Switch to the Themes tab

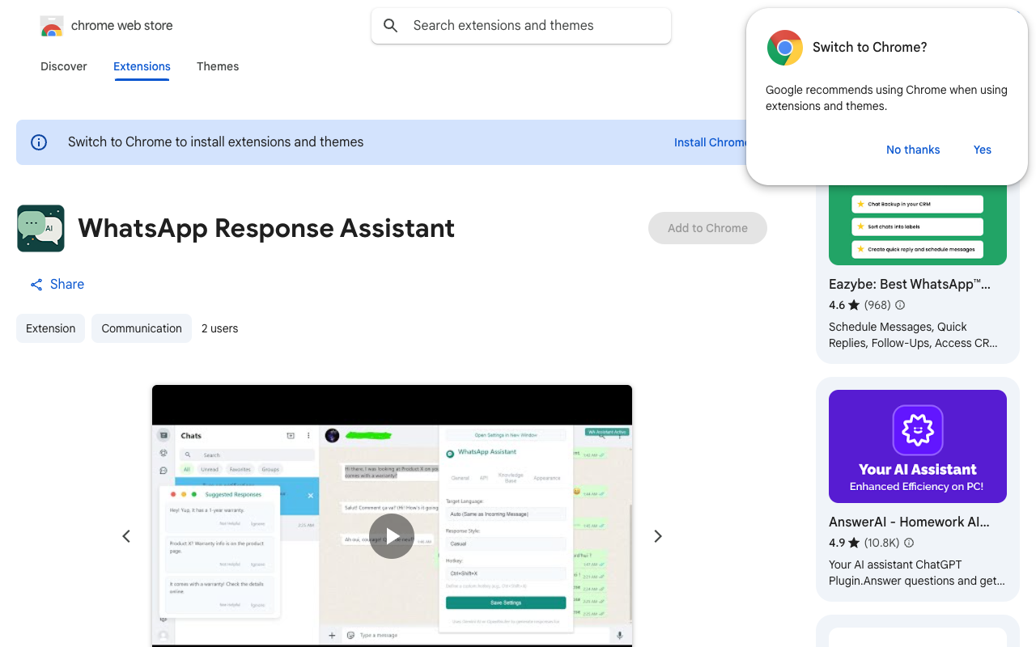(x=218, y=66)
